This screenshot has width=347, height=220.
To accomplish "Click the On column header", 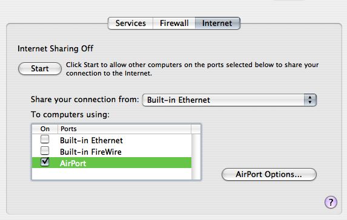I will (x=45, y=129).
